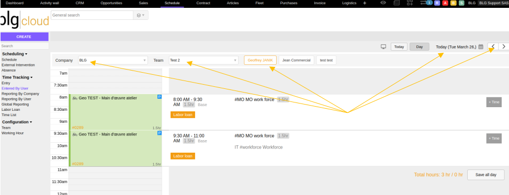Open the Activity wall menu

[50, 3]
